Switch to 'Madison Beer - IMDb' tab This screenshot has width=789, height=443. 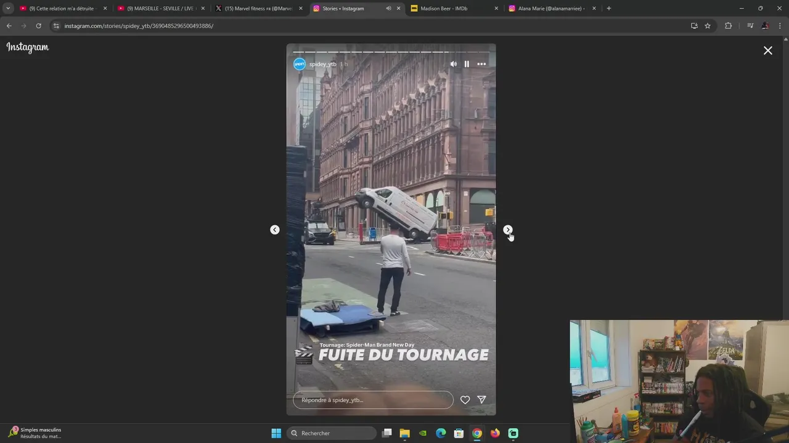coord(453,9)
